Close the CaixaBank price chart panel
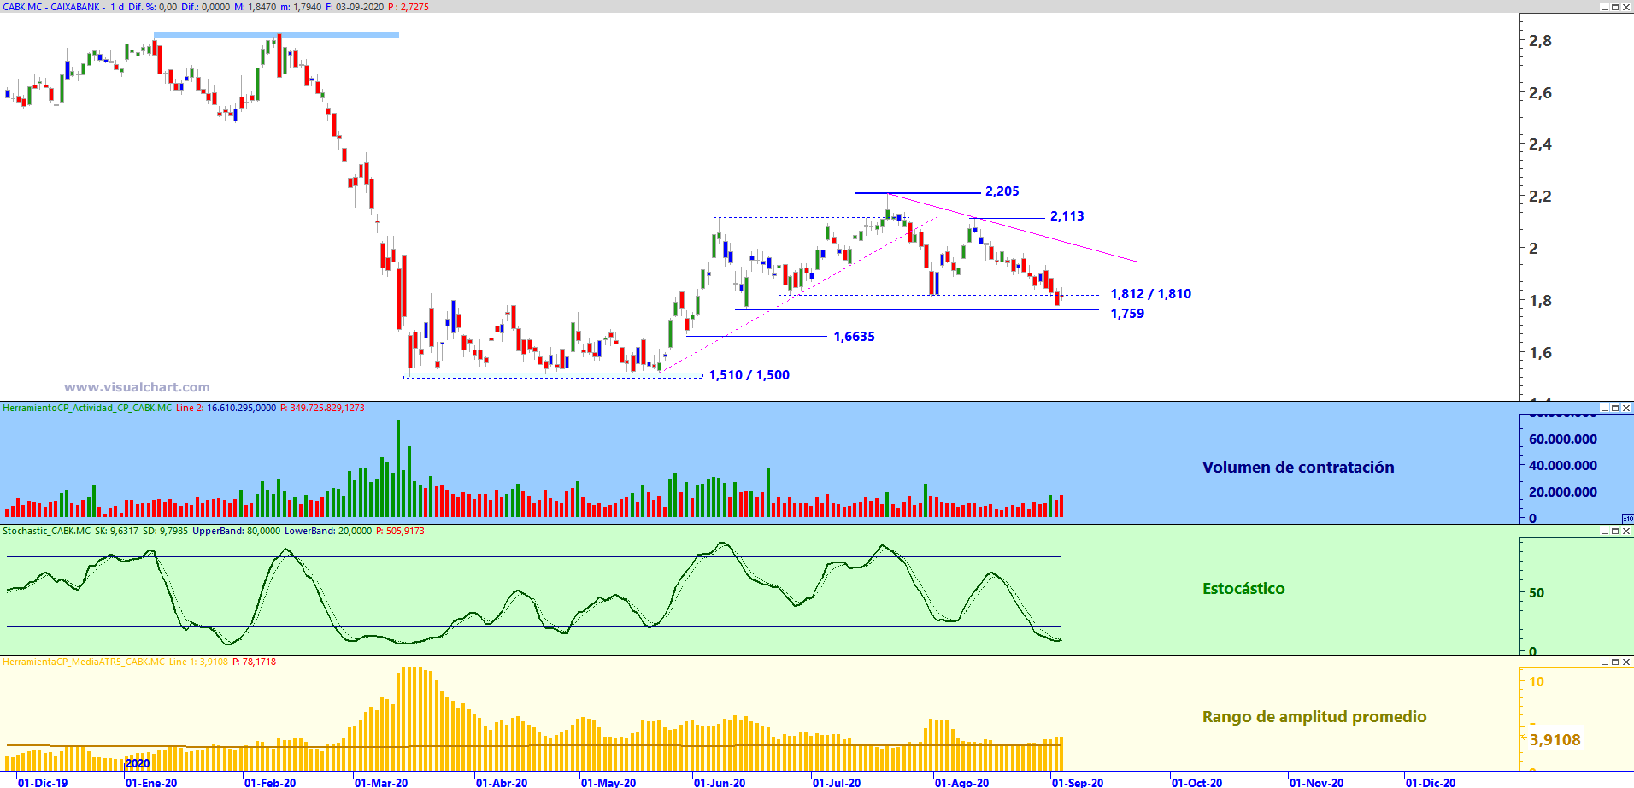The image size is (1634, 788). [x=1626, y=7]
